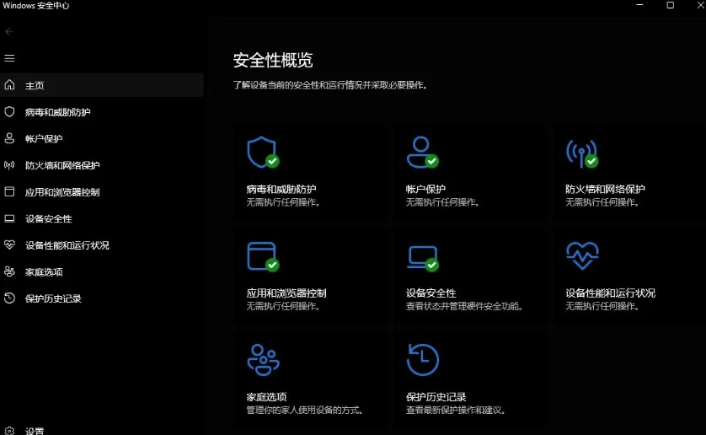Open the large laptop icon for 设备安全性
The image size is (706, 435).
[423, 258]
